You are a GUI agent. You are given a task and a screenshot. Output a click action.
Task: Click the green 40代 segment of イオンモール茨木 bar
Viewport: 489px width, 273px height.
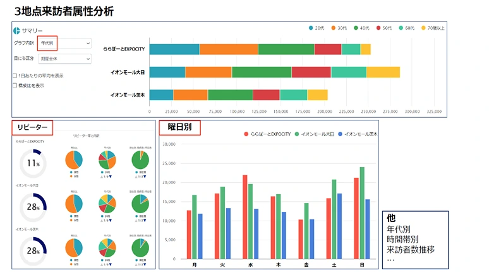(231, 95)
